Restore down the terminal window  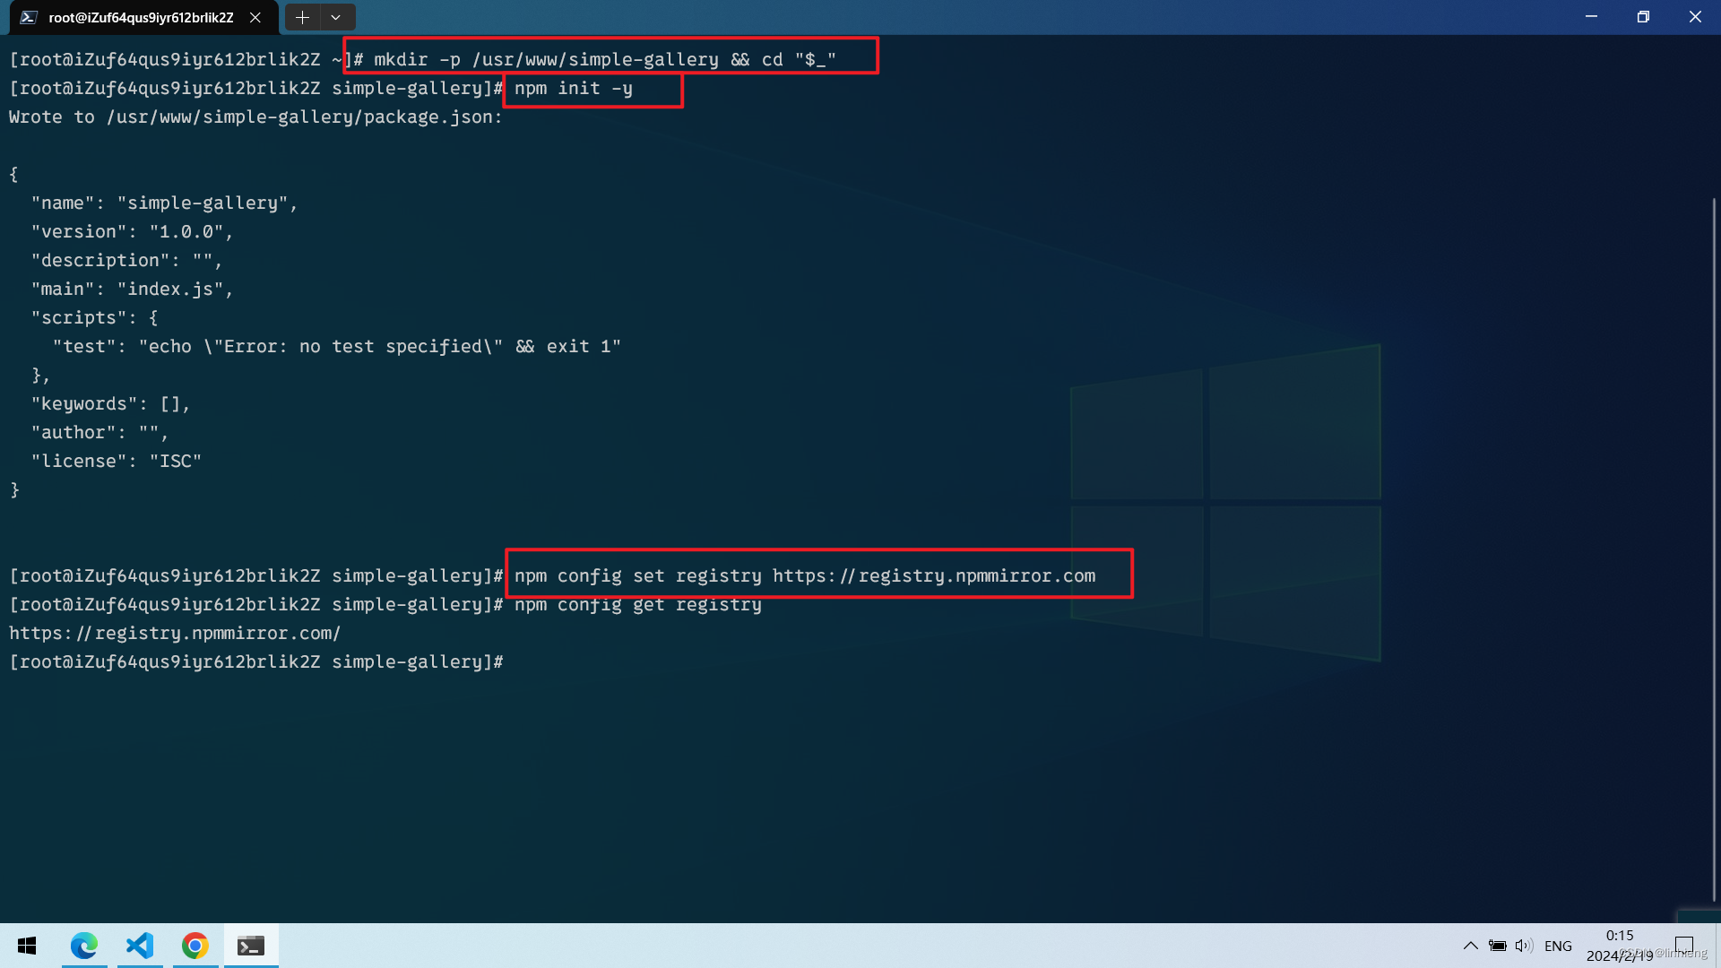point(1643,17)
